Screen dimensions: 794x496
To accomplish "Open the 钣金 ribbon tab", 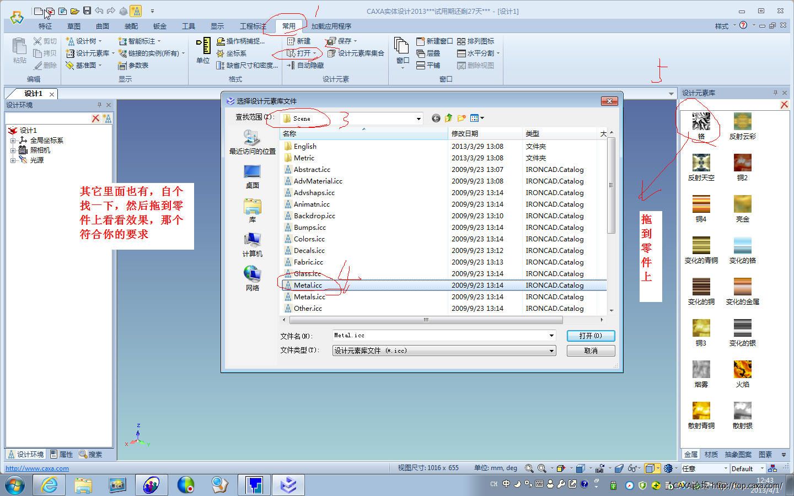I will pyautogui.click(x=160, y=26).
